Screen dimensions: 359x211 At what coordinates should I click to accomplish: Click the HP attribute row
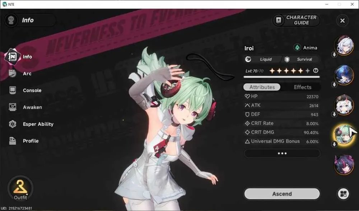point(281,97)
